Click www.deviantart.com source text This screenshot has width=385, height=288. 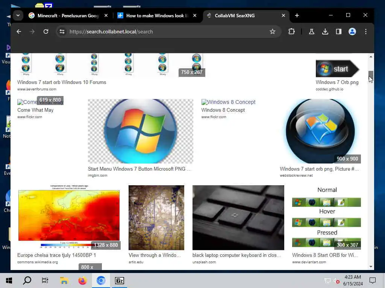[x=309, y=262]
